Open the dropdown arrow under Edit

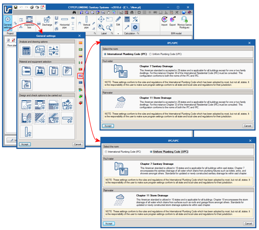pyautogui.click(x=118, y=34)
